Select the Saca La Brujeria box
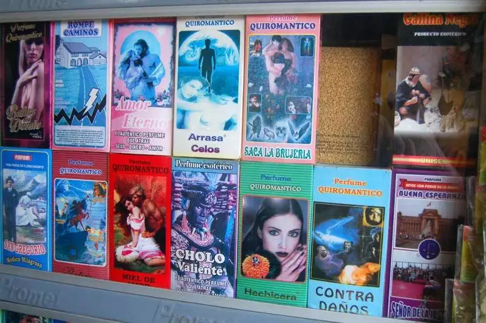Screen dimensions: 486x323 tap(280, 88)
